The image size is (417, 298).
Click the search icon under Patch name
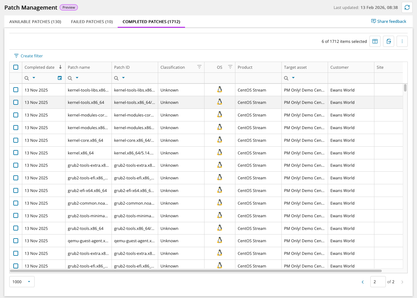click(x=70, y=78)
